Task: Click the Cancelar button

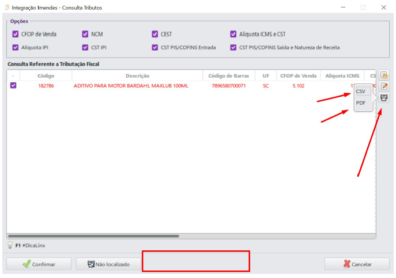Action: pyautogui.click(x=357, y=264)
